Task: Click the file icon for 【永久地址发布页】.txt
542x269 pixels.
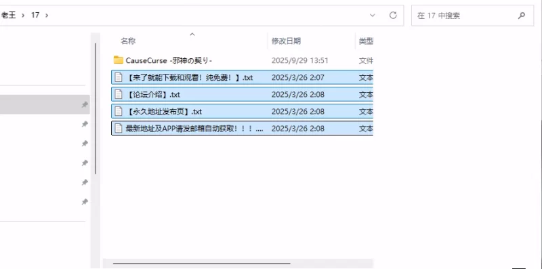Action: pyautogui.click(x=119, y=111)
